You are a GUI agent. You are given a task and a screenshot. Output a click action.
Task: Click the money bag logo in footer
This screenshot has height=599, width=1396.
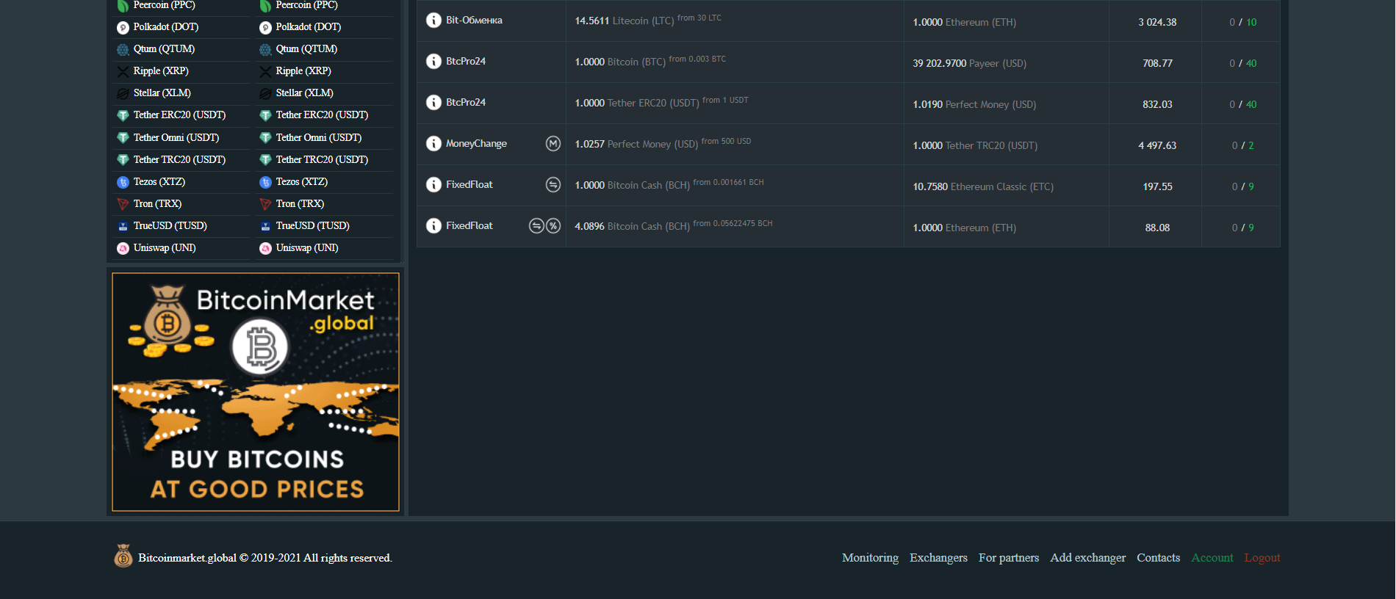point(123,556)
